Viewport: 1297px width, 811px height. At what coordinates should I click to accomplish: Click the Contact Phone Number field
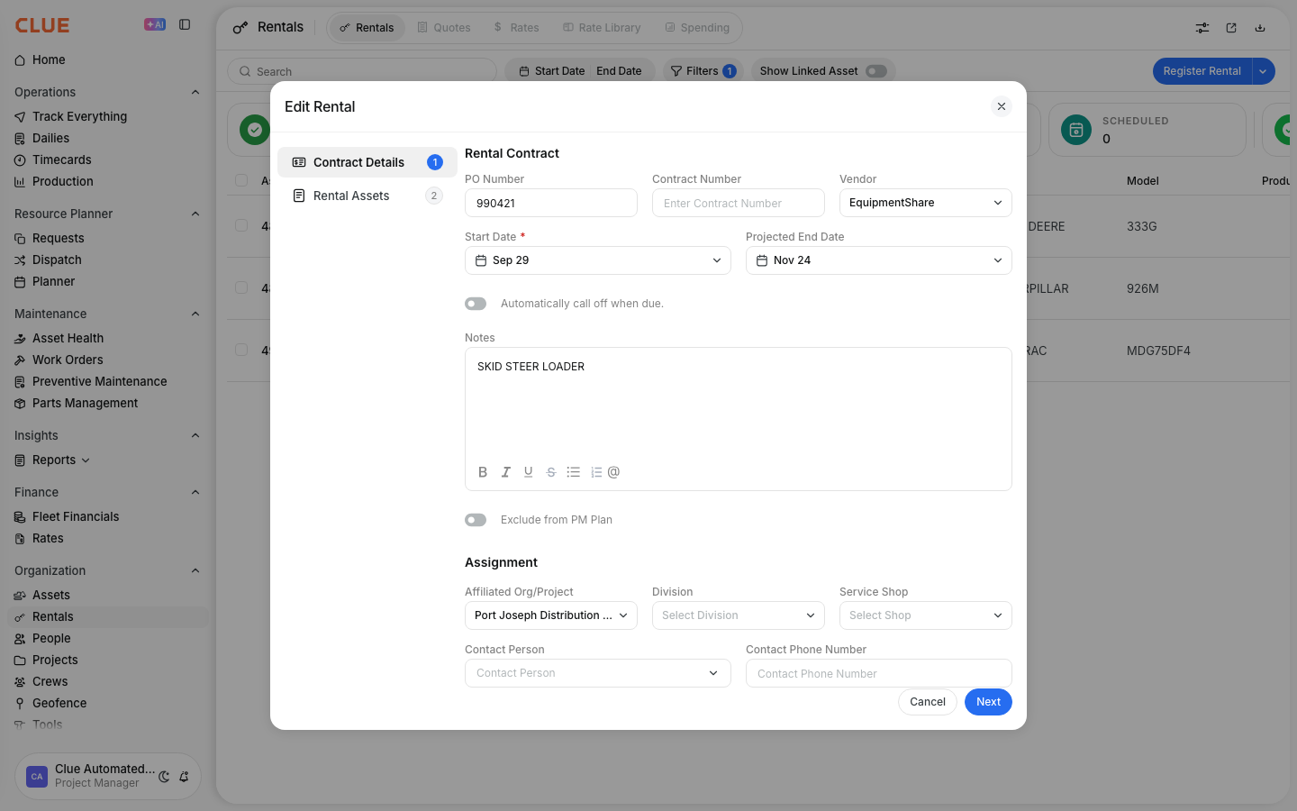pyautogui.click(x=879, y=673)
